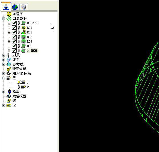Click the layer 1 stack icon
The height and width of the screenshot is (152, 159).
[x=23, y=83]
